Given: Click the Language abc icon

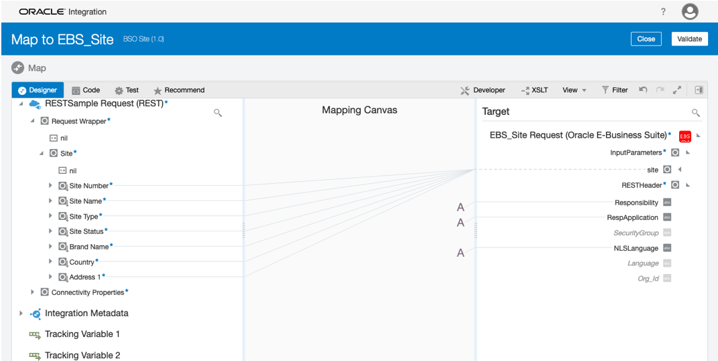Looking at the screenshot, I should pyautogui.click(x=667, y=263).
